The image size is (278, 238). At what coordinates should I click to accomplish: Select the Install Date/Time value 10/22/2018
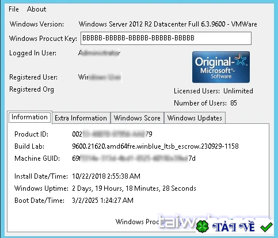[106, 176]
